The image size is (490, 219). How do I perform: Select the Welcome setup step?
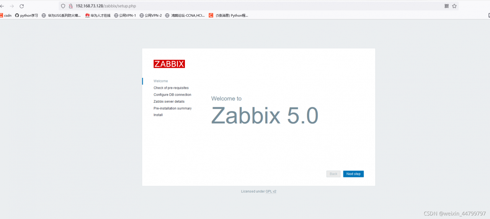[161, 81]
